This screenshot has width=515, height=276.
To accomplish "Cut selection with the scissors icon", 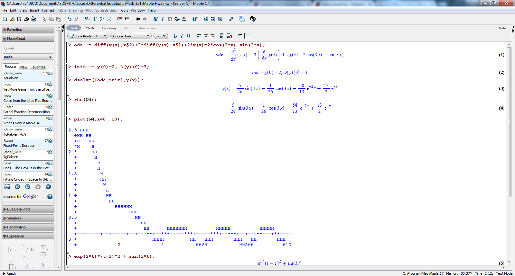I will 44,19.
